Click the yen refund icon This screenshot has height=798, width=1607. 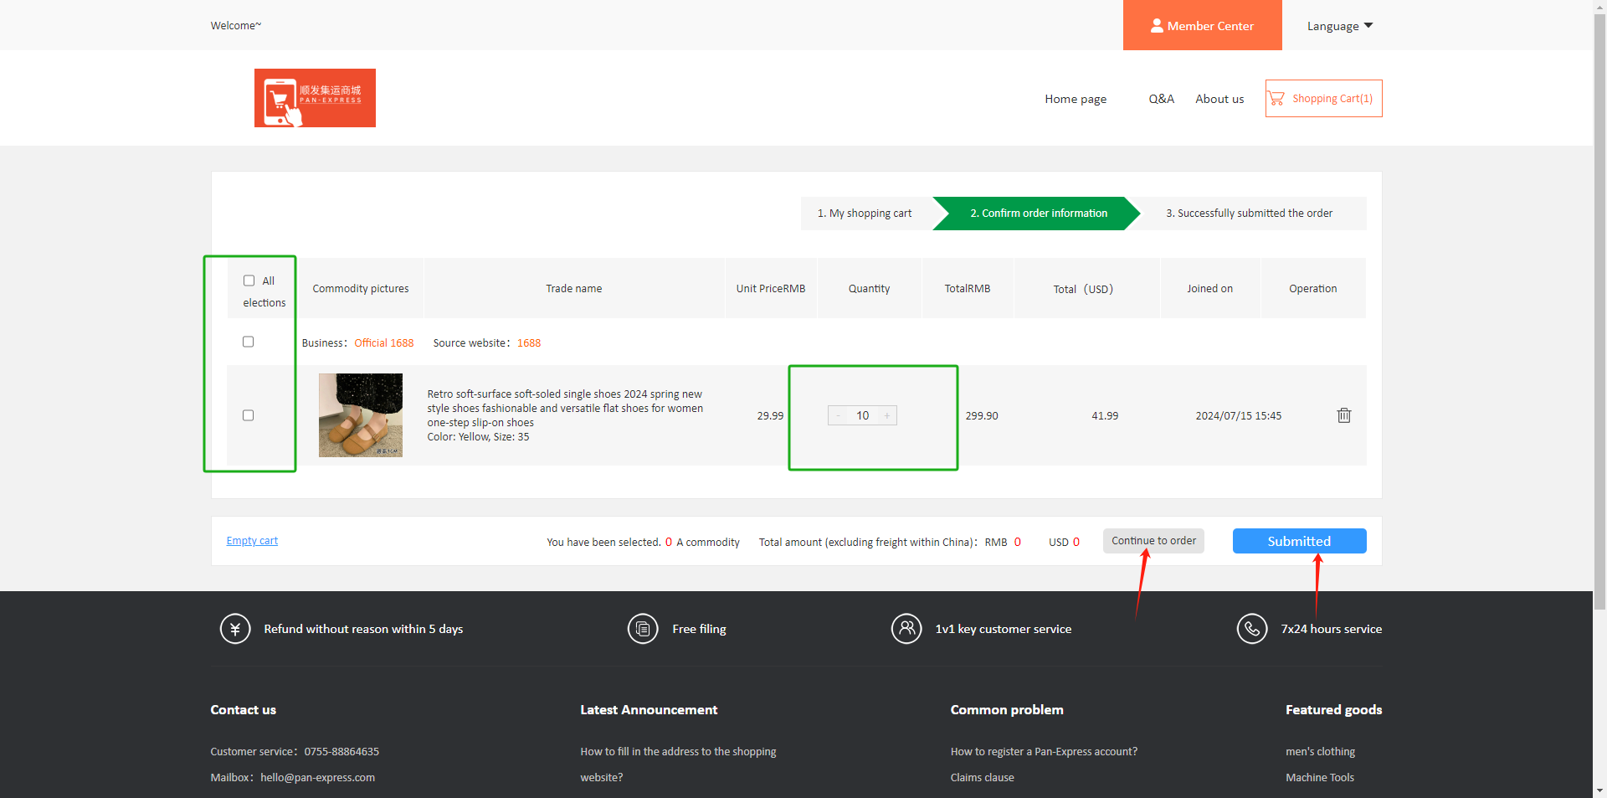(x=235, y=629)
